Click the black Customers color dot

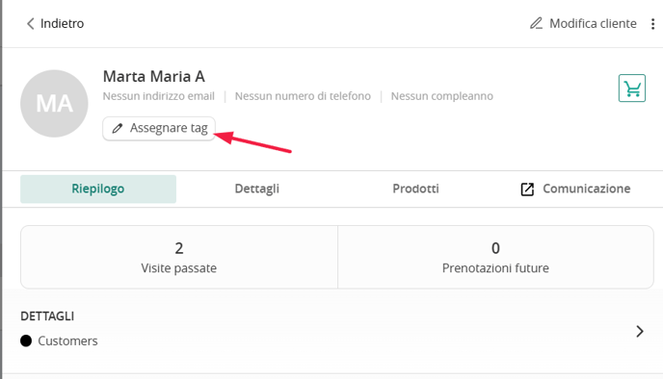coord(26,341)
